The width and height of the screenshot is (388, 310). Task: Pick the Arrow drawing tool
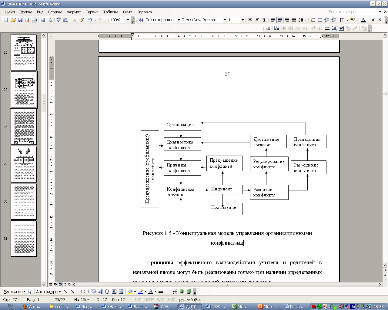[x=72, y=292]
